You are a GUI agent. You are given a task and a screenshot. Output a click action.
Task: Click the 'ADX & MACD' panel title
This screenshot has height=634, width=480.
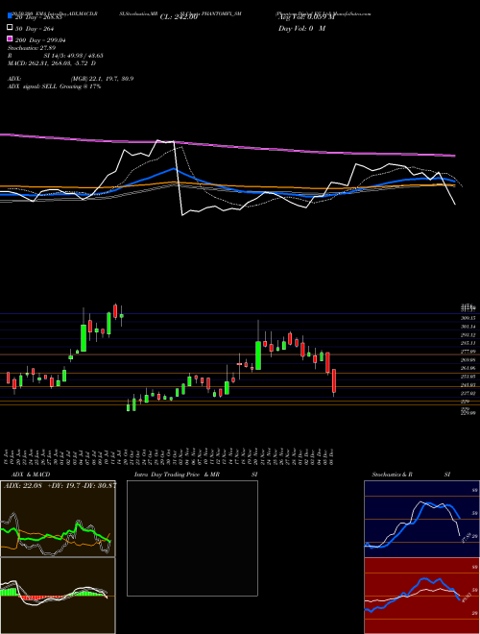31,475
